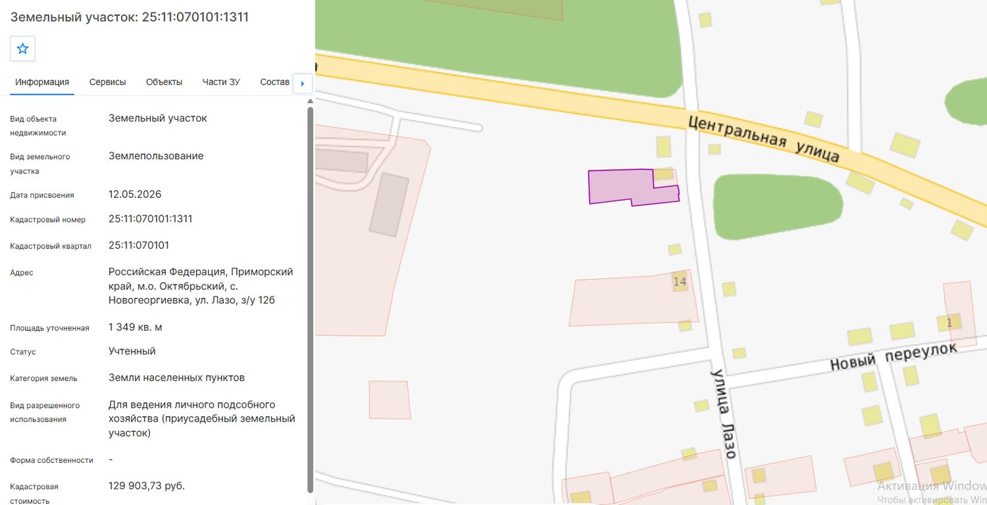The width and height of the screenshot is (987, 505).
Task: Show more tabs with the right arrow
Action: [302, 84]
